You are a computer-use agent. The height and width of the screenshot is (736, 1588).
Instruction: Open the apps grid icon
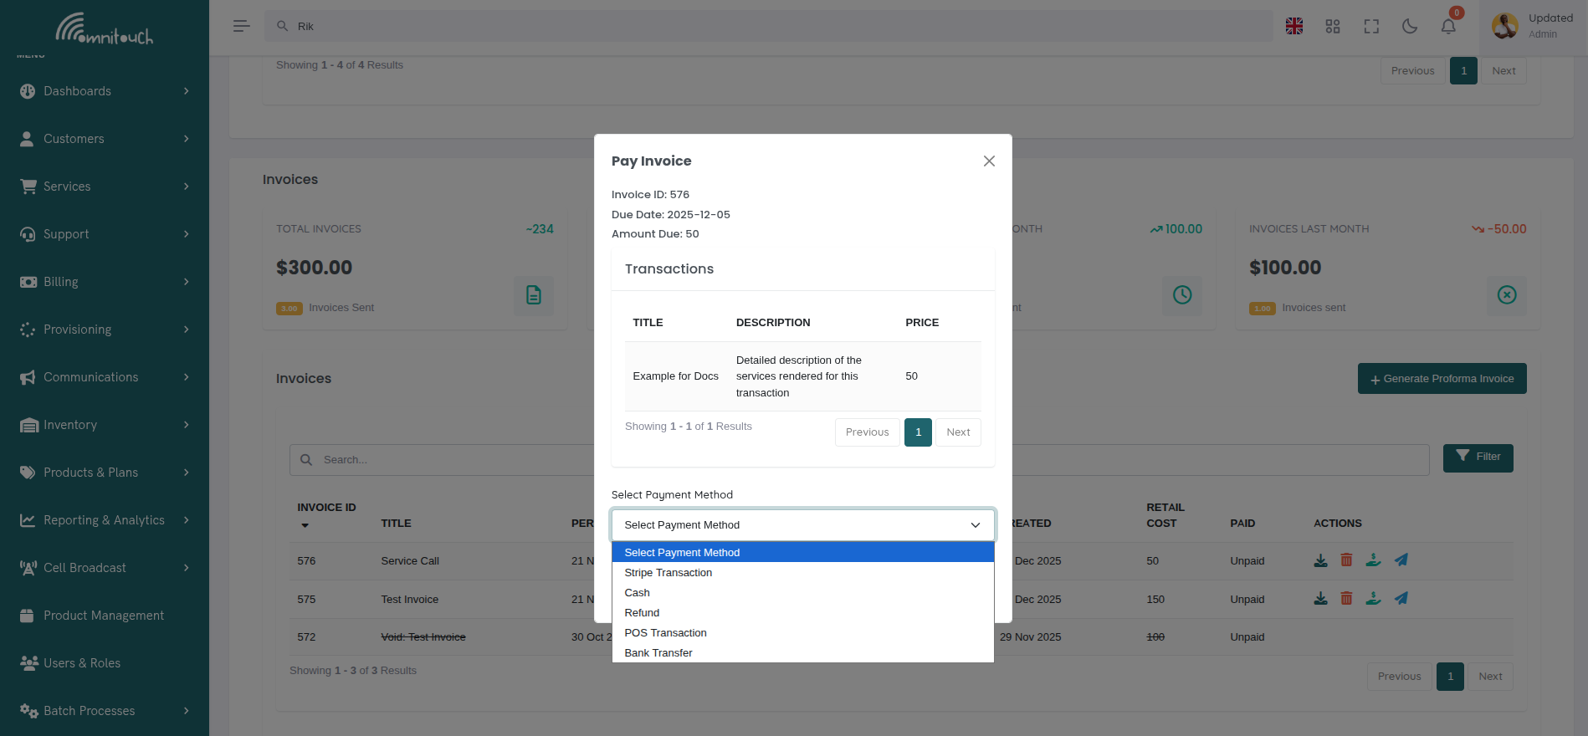click(x=1333, y=27)
